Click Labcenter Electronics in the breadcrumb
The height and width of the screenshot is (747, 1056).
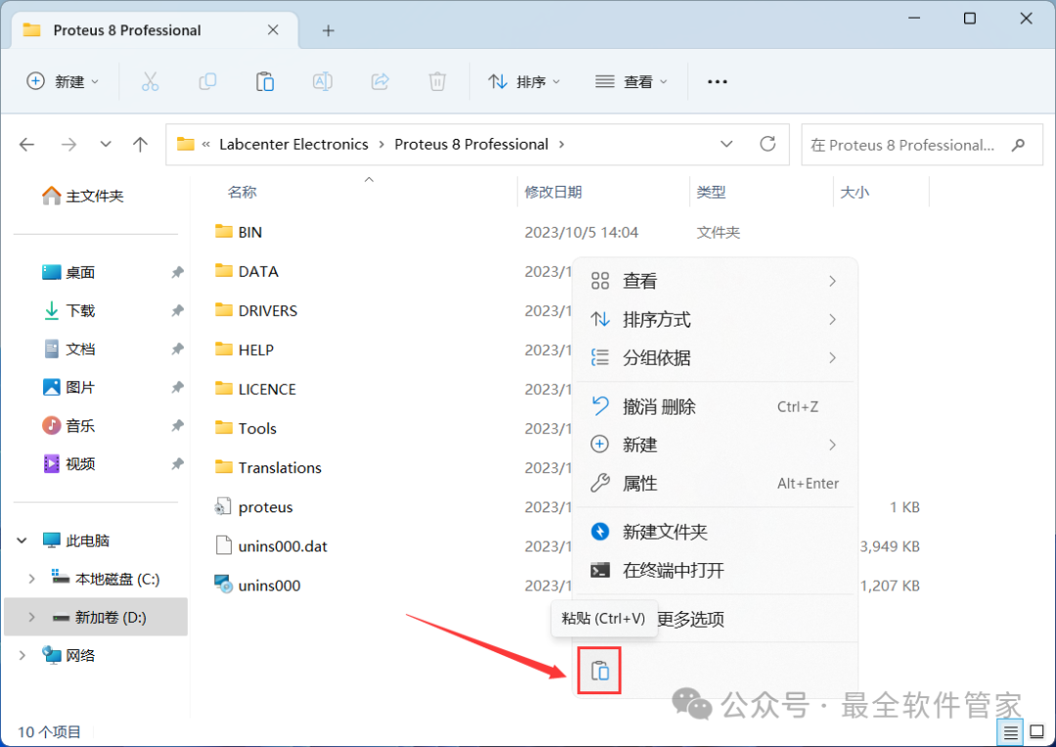[x=293, y=144]
